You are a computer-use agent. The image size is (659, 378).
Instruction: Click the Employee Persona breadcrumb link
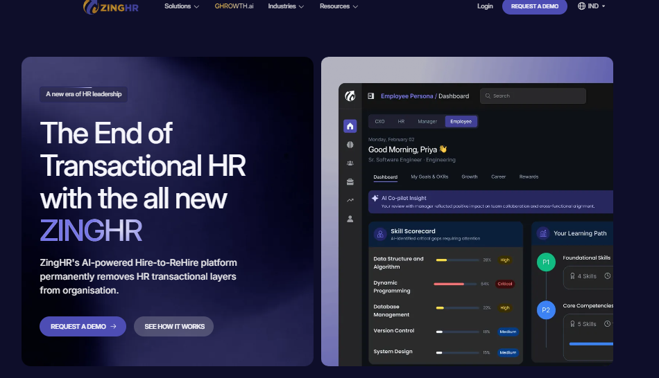[406, 96]
